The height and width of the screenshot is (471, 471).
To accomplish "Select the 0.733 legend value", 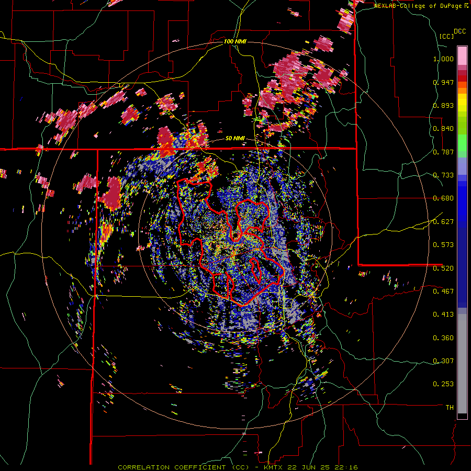I will tap(443, 175).
